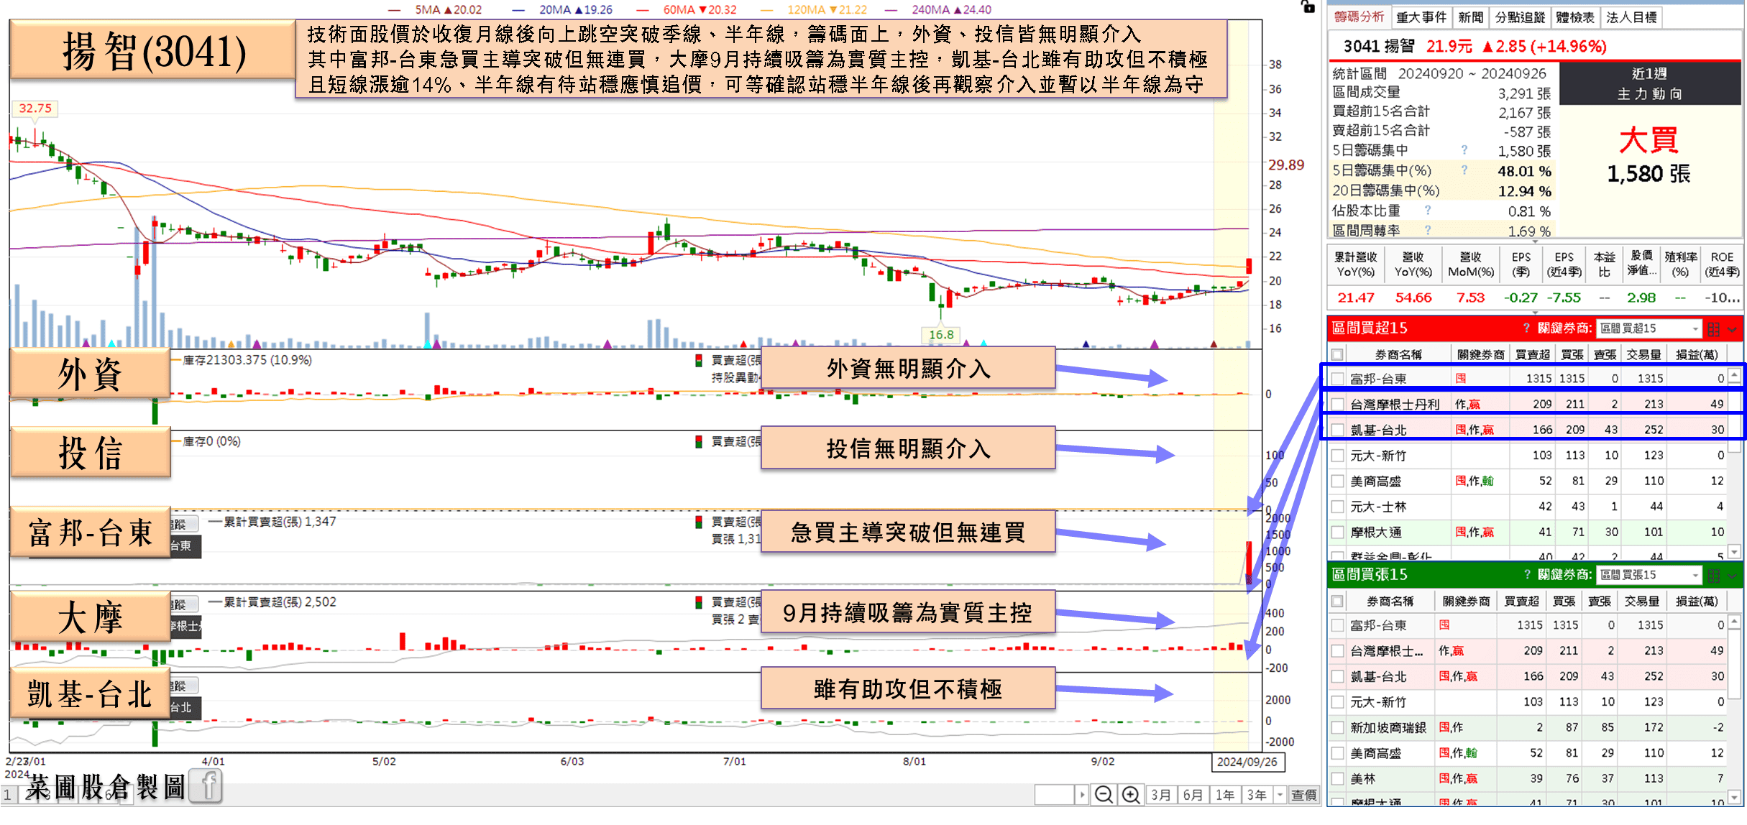
Task: Click 240MA legend line swatch
Action: click(891, 10)
